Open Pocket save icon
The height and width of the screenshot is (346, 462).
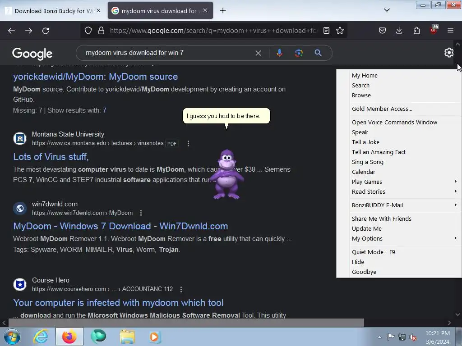[382, 31]
